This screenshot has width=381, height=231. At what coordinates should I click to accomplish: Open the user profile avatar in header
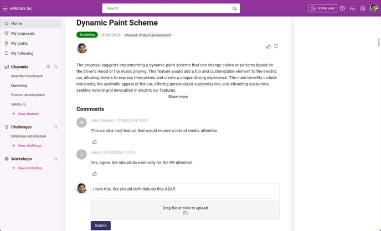tap(374, 8)
